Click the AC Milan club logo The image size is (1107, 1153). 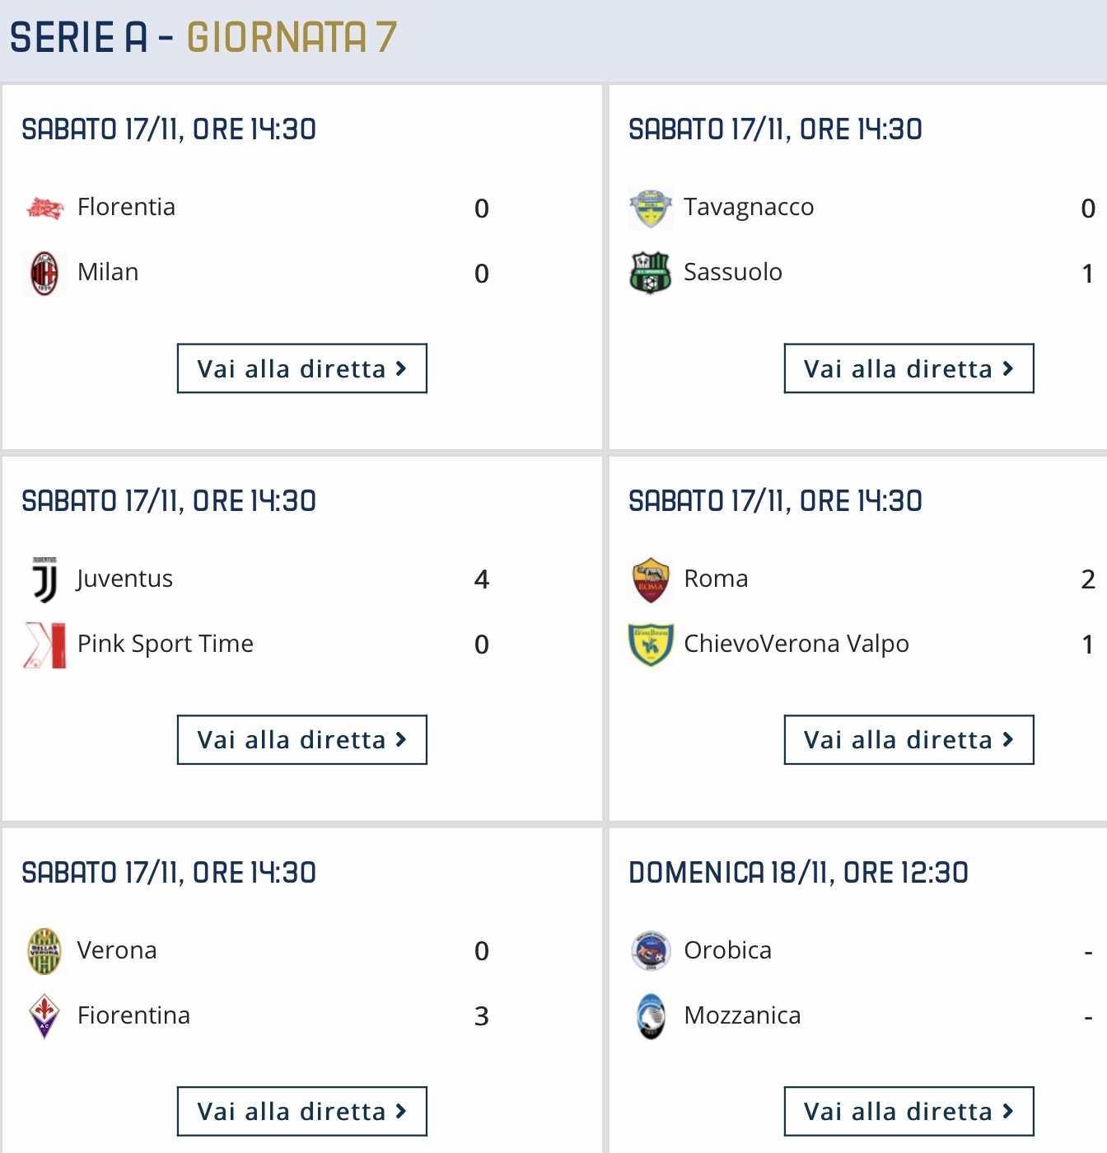pos(44,273)
